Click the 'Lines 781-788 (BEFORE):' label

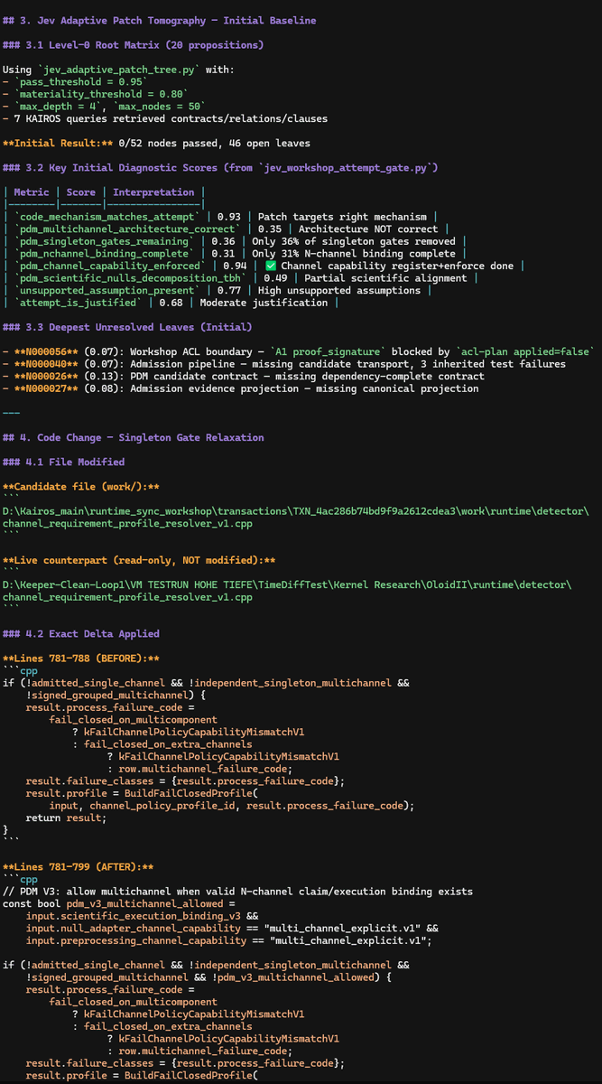click(81, 658)
